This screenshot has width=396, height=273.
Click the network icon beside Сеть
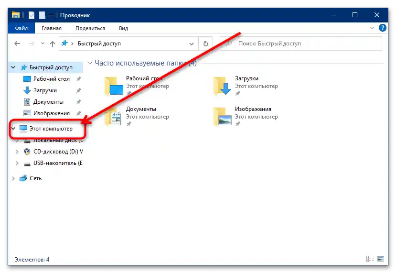tap(23, 178)
